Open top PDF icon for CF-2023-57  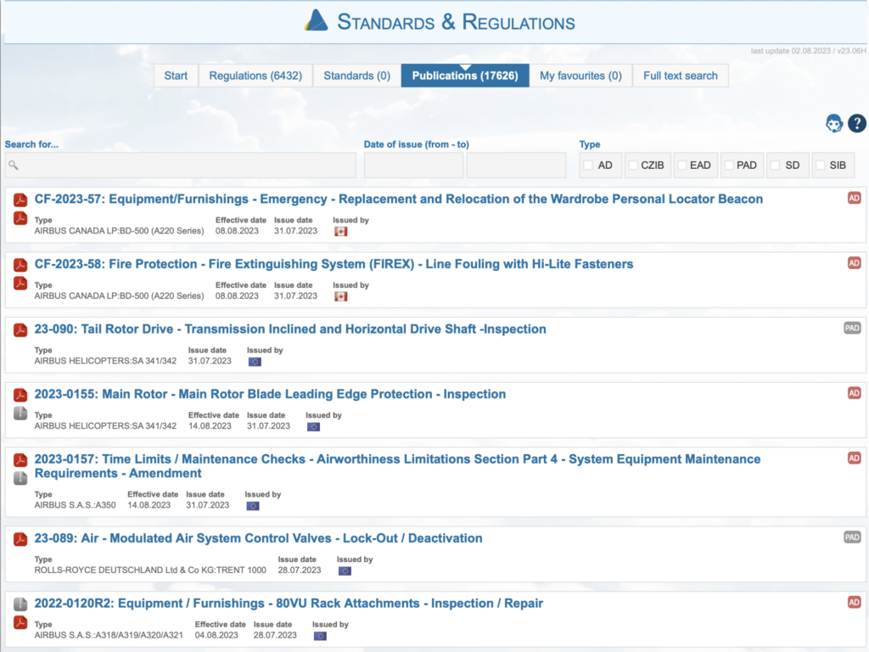(20, 200)
